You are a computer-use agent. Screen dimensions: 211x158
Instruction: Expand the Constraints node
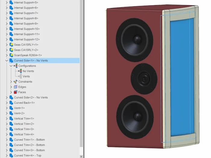[11, 81]
